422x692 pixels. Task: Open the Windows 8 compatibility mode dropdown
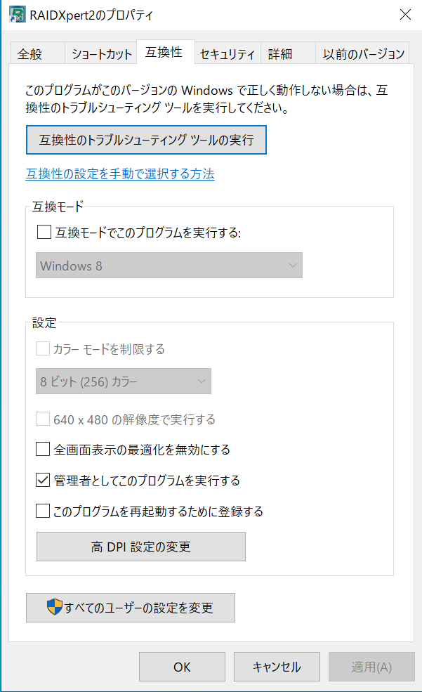click(x=169, y=266)
